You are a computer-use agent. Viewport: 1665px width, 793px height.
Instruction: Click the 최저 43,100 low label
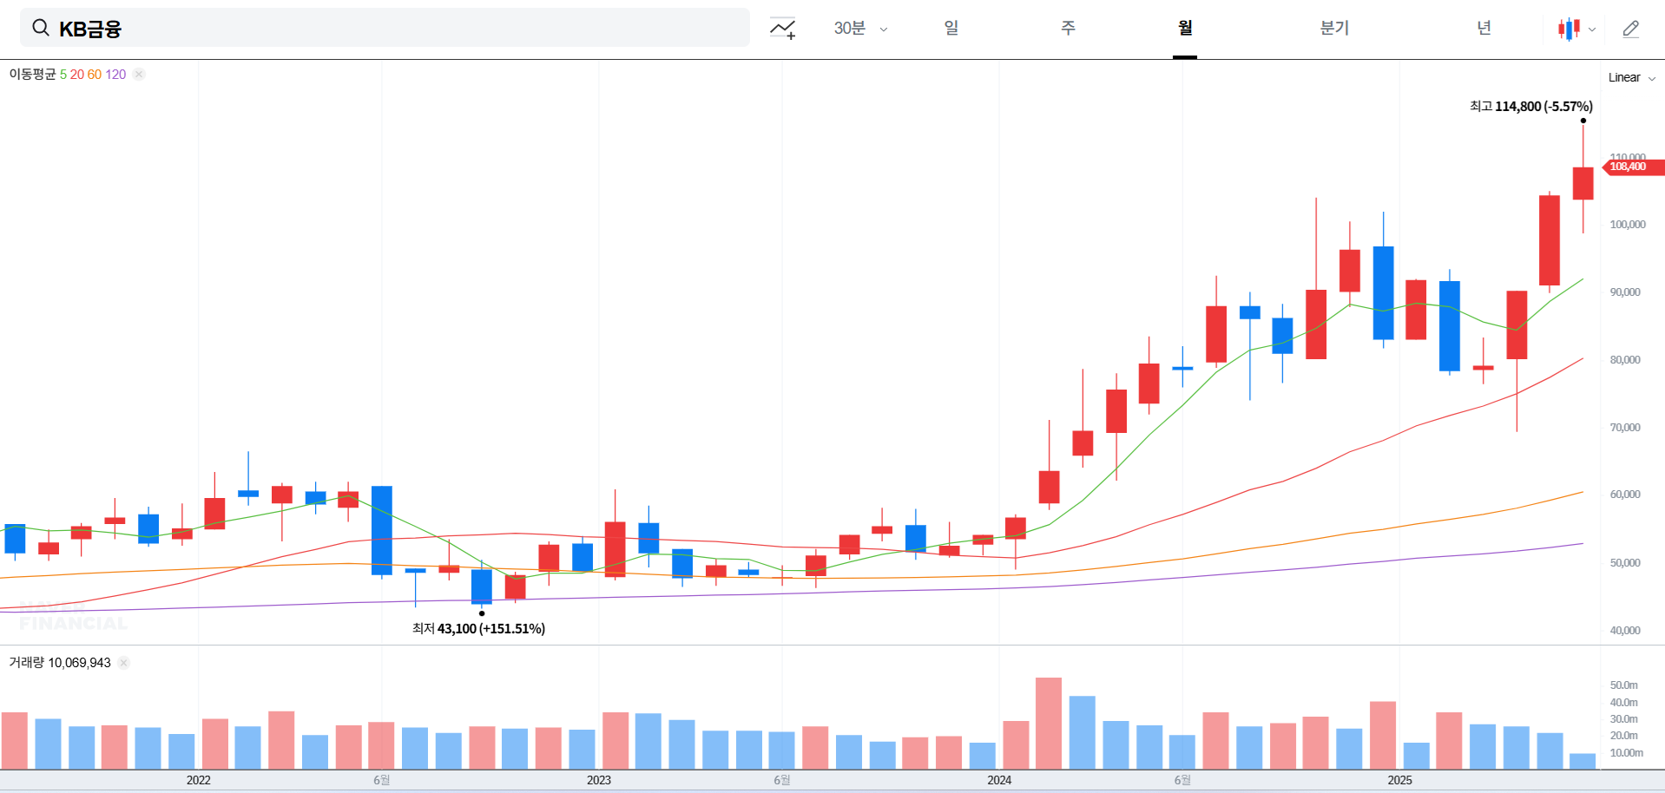[x=478, y=628]
